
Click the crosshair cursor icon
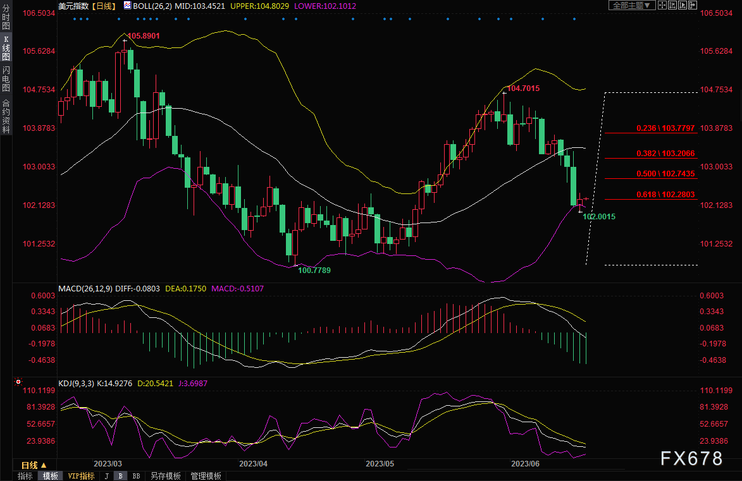coord(662,5)
